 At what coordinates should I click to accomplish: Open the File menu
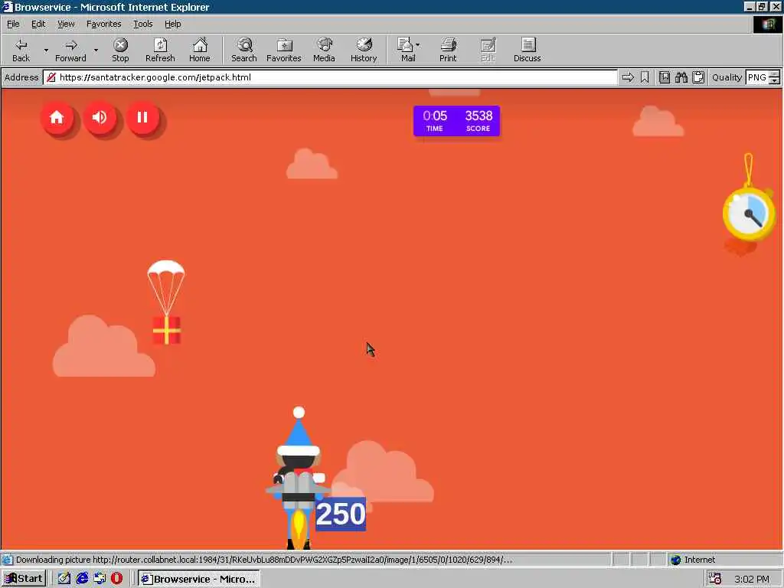pos(13,24)
